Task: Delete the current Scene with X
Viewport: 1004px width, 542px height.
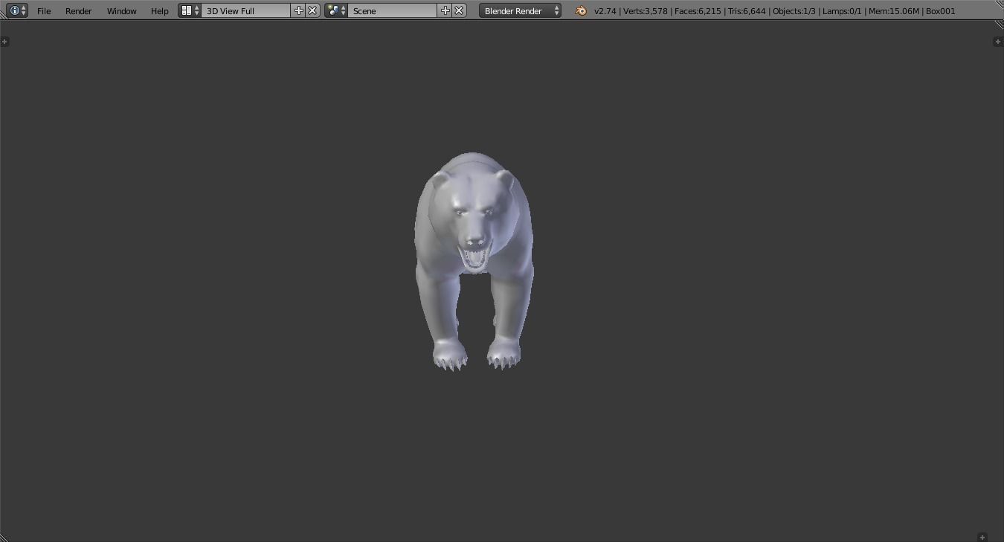Action: pos(459,10)
